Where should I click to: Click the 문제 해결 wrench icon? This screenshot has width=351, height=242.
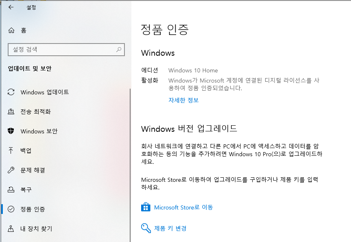(11, 170)
